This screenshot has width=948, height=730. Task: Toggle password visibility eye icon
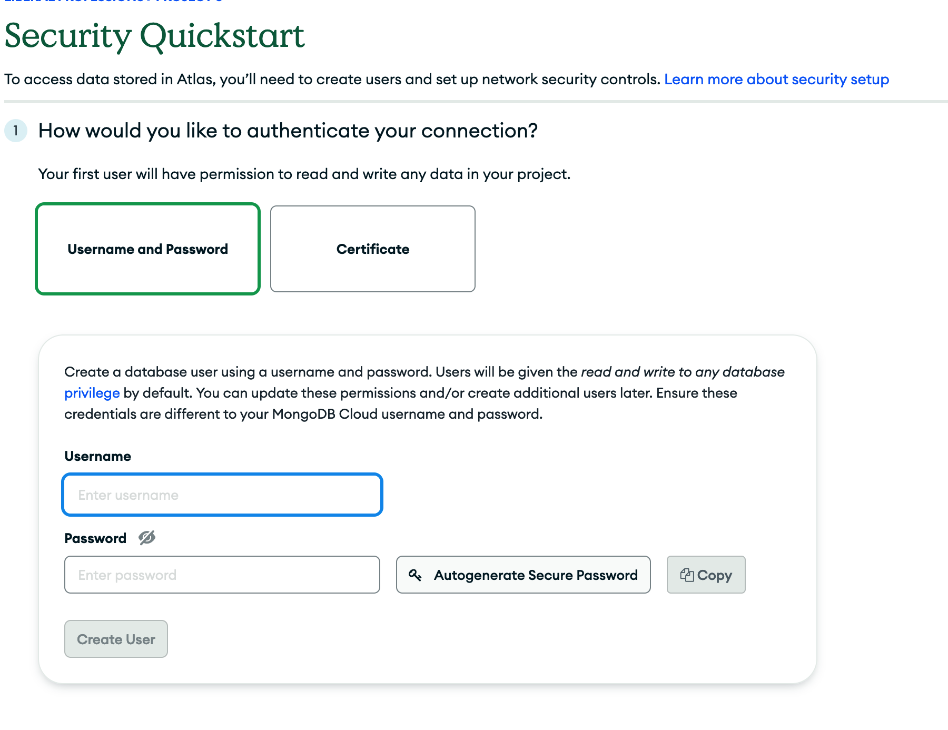[x=147, y=538]
